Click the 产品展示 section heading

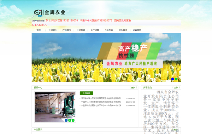pos(38,129)
